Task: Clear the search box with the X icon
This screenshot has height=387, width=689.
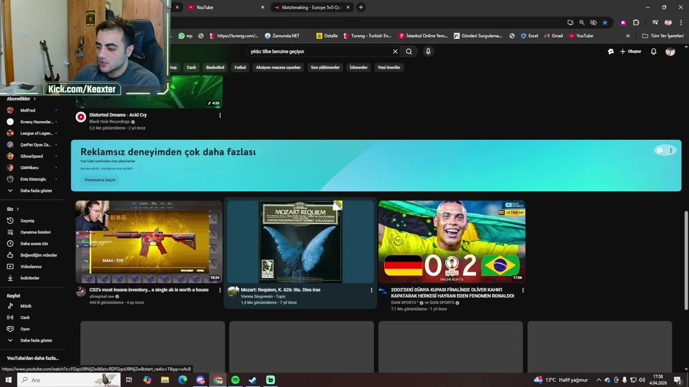Action: 395,52
